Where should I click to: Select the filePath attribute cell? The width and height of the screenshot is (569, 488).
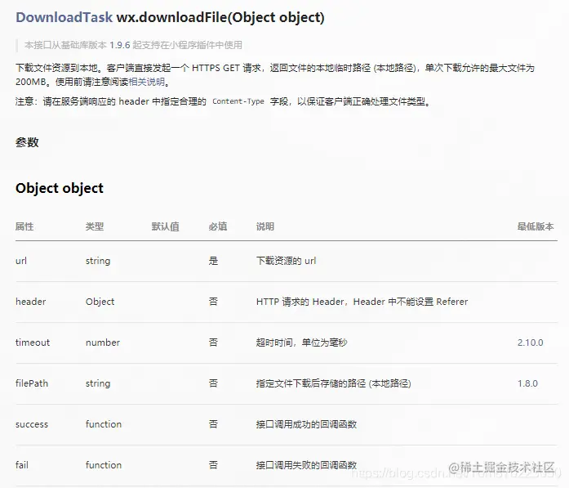tap(32, 383)
